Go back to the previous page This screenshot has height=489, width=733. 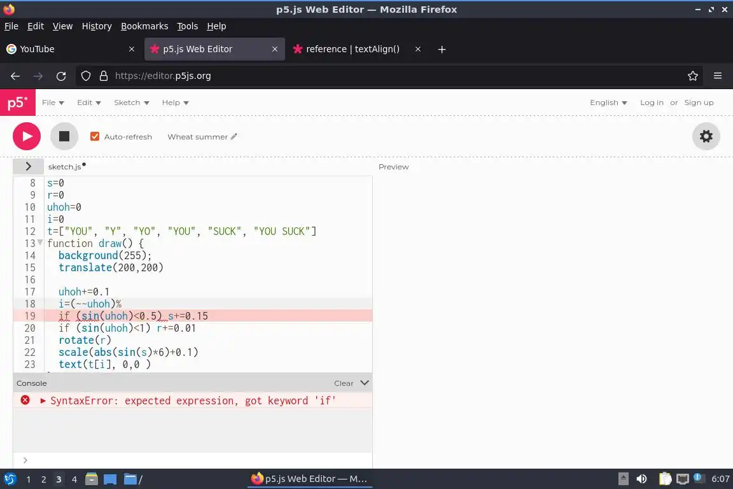(x=15, y=76)
